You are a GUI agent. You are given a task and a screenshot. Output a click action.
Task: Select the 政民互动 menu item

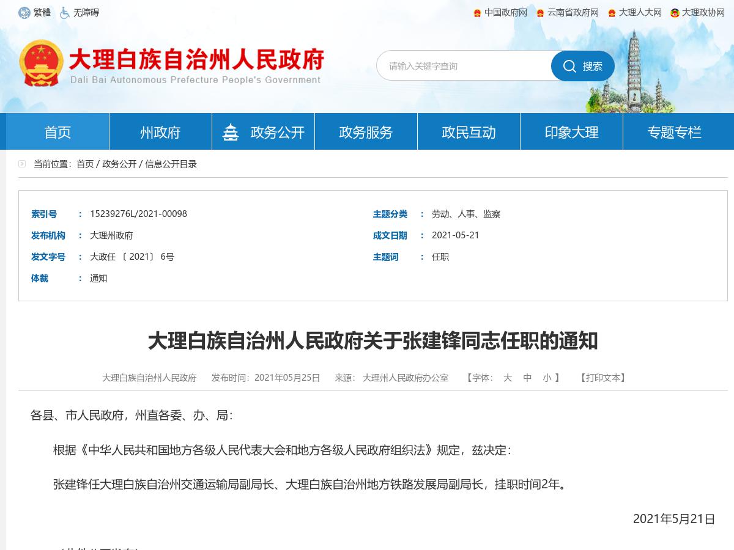[x=468, y=131]
